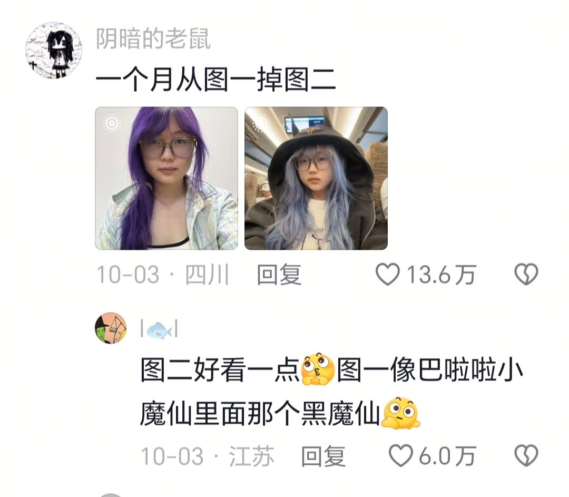Like the reply comment with 6.0万
Image resolution: width=569 pixels, height=497 pixels.
pos(400,456)
